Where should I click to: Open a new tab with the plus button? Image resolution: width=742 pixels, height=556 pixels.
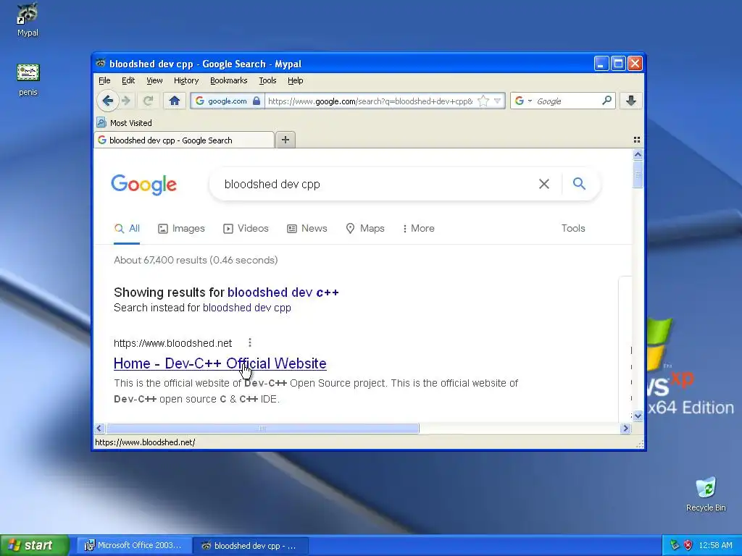tap(285, 140)
